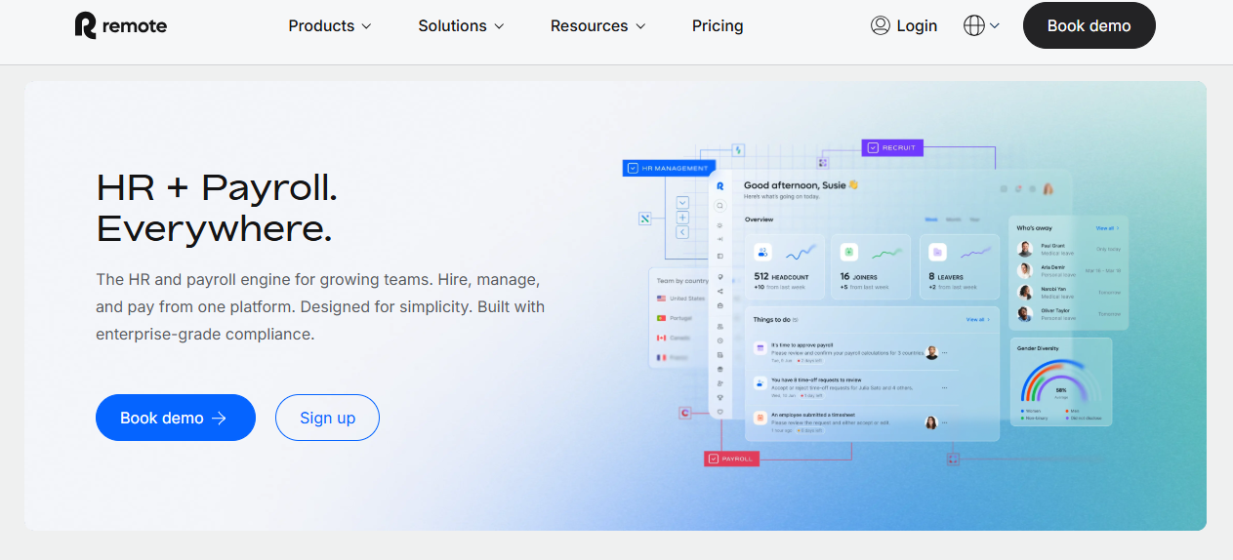
Task: Open the globe language selector
Action: [x=981, y=26]
